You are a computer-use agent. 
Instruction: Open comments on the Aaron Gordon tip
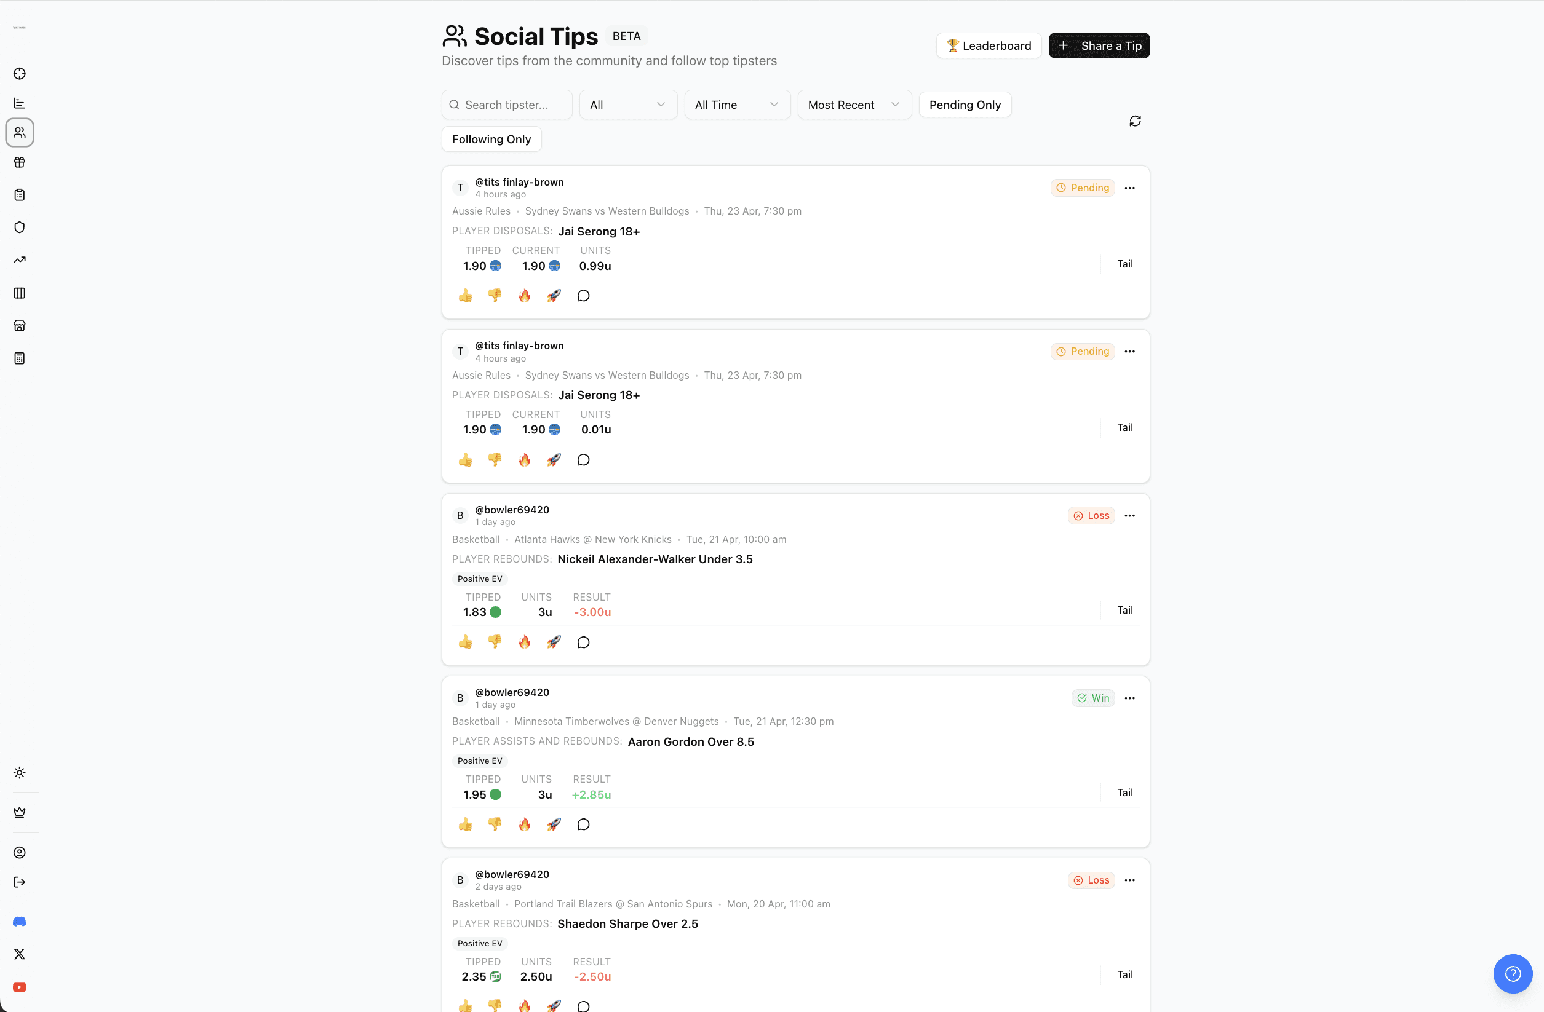583,824
